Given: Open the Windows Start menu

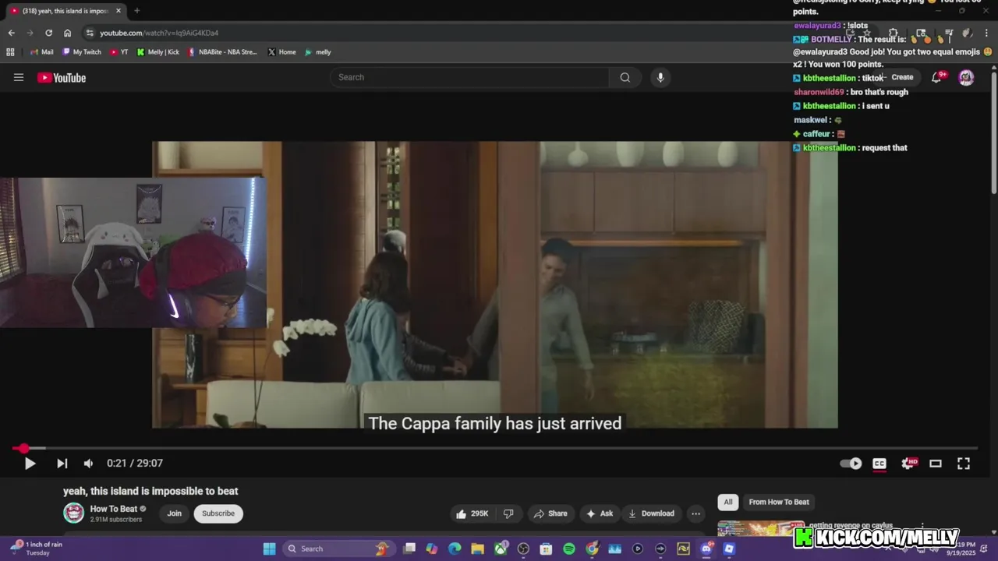Looking at the screenshot, I should coord(269,549).
